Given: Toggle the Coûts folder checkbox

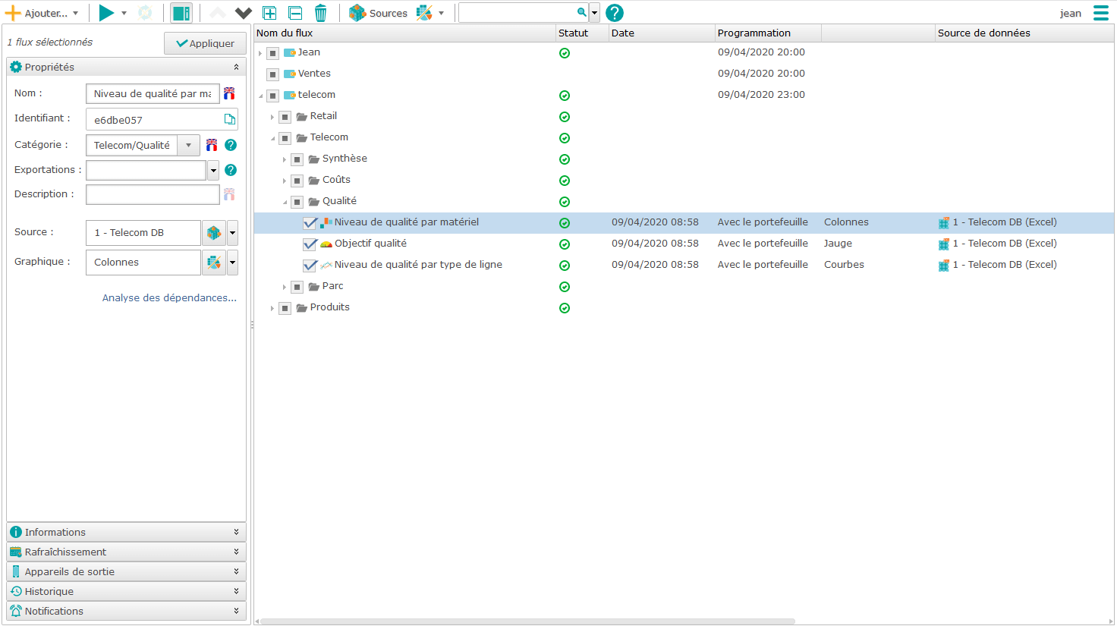Looking at the screenshot, I should (x=297, y=181).
